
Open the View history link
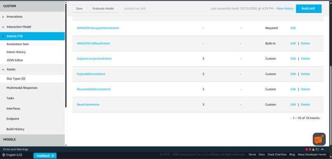(x=285, y=9)
